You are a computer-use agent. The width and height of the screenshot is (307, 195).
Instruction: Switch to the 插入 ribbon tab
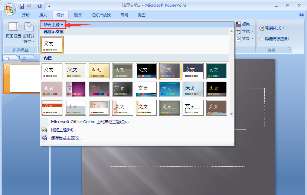43,15
